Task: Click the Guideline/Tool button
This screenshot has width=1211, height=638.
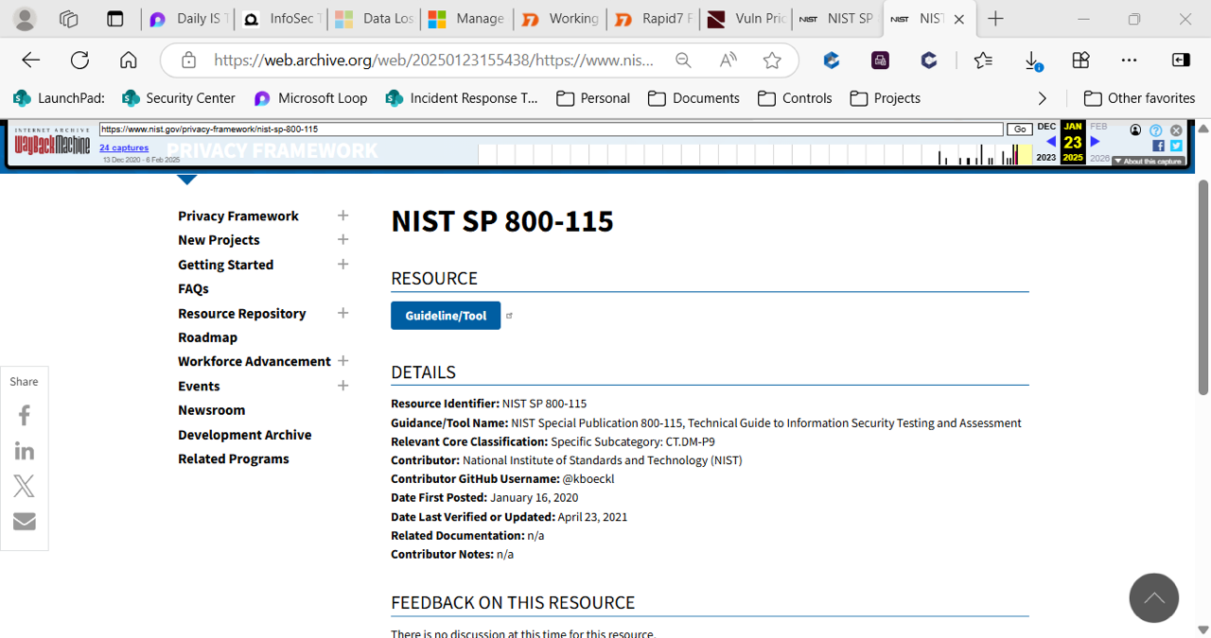Action: pyautogui.click(x=446, y=316)
